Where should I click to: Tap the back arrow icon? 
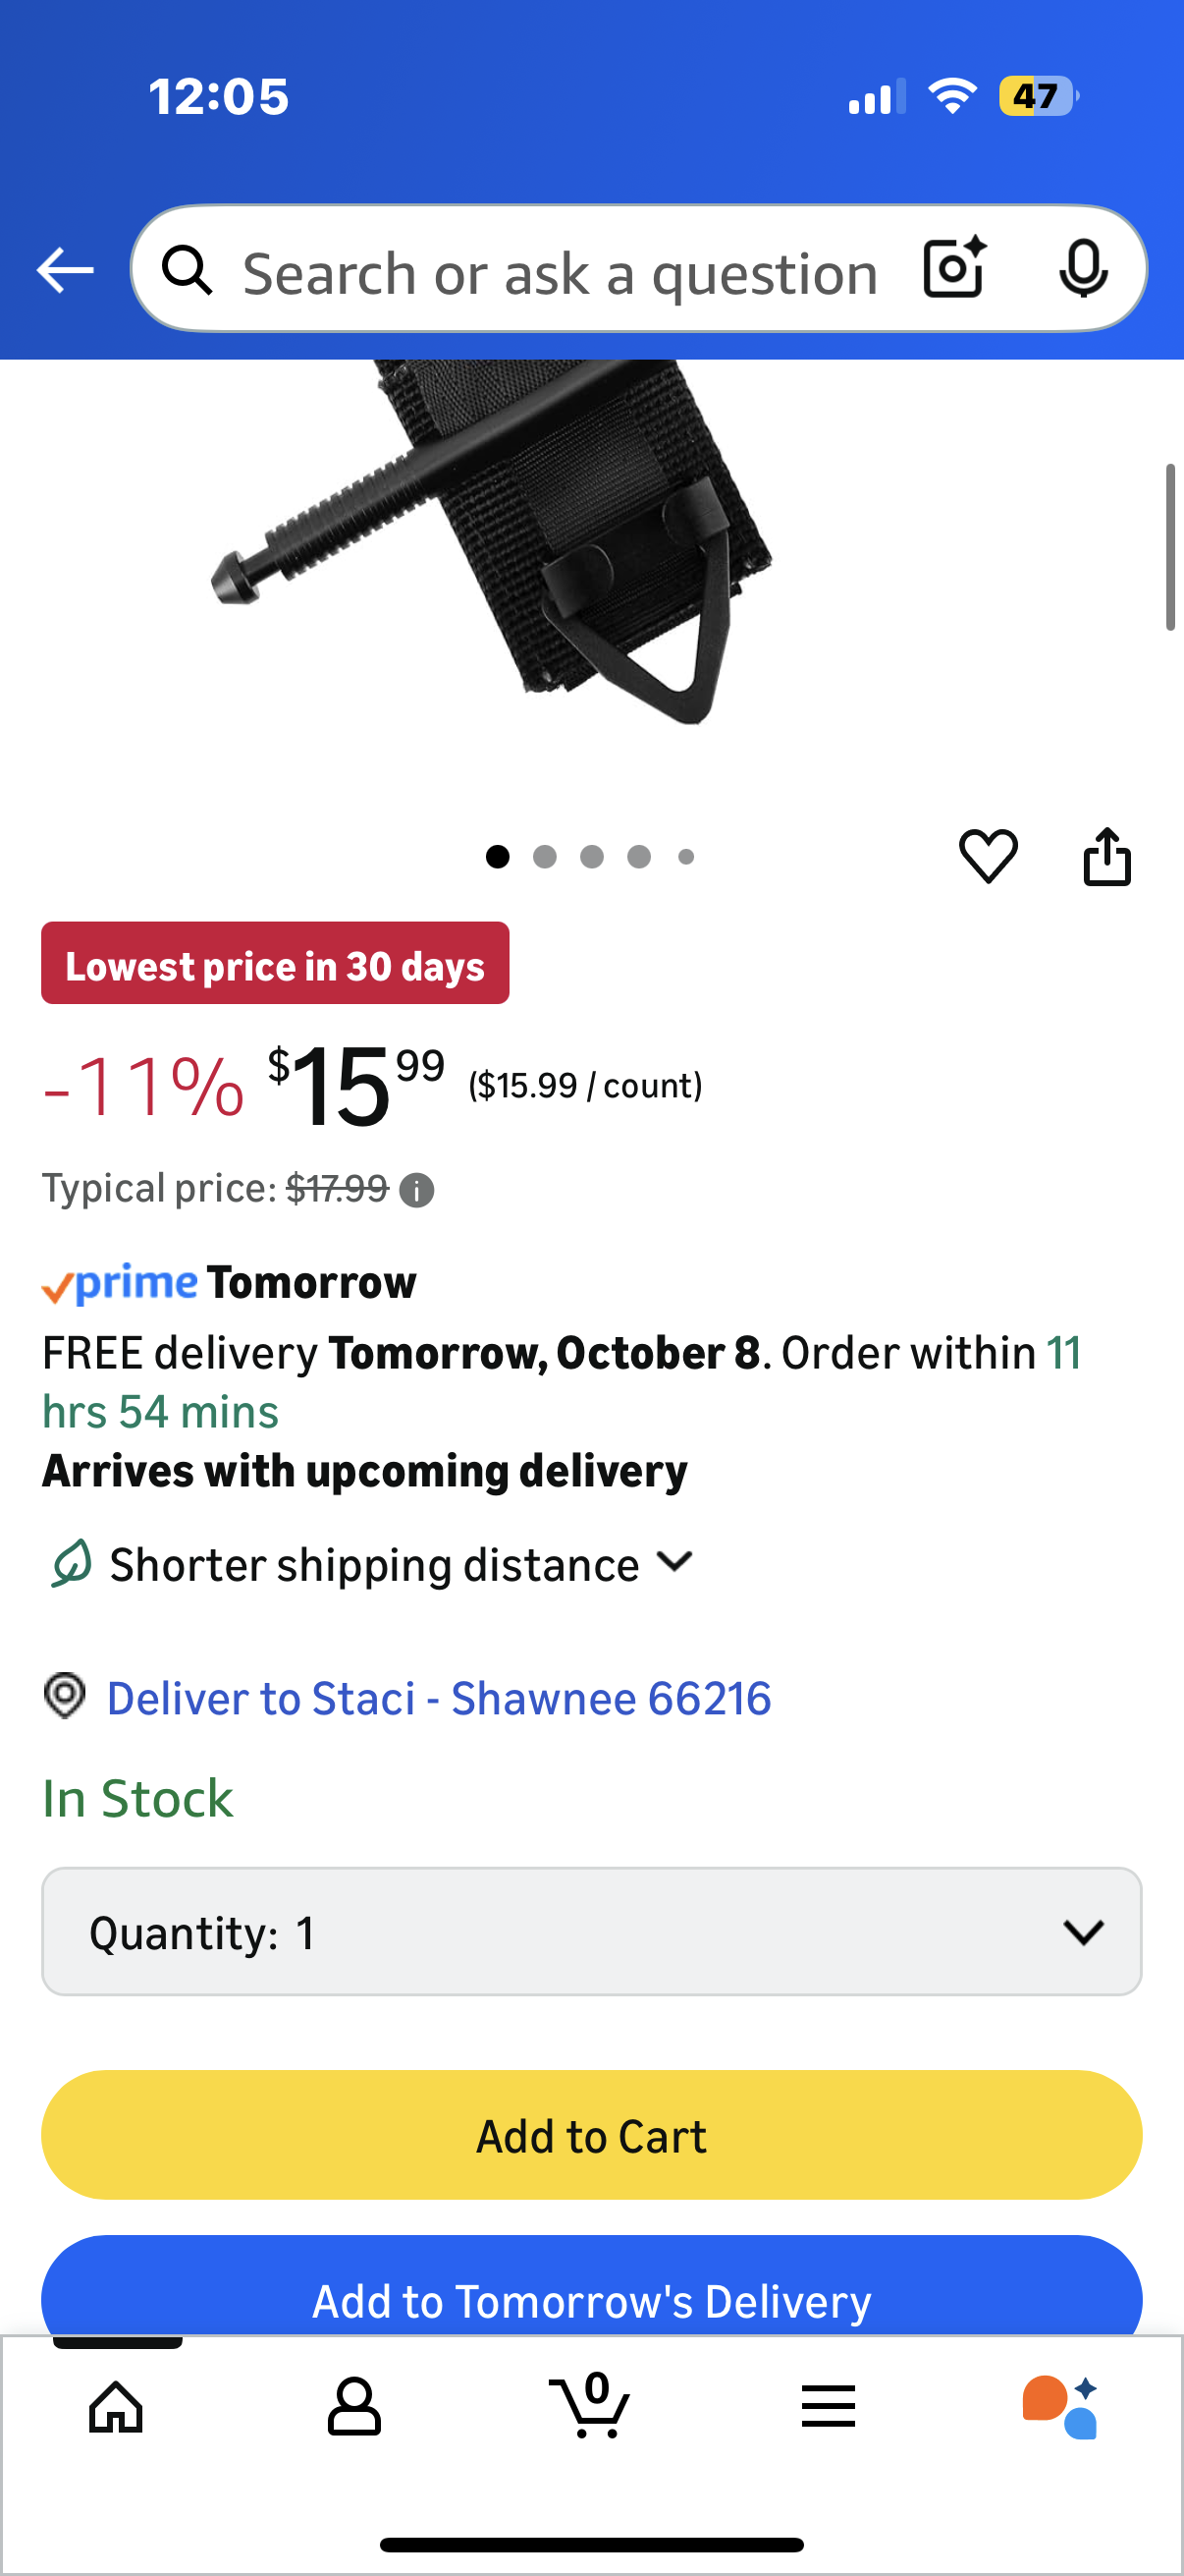coord(65,270)
